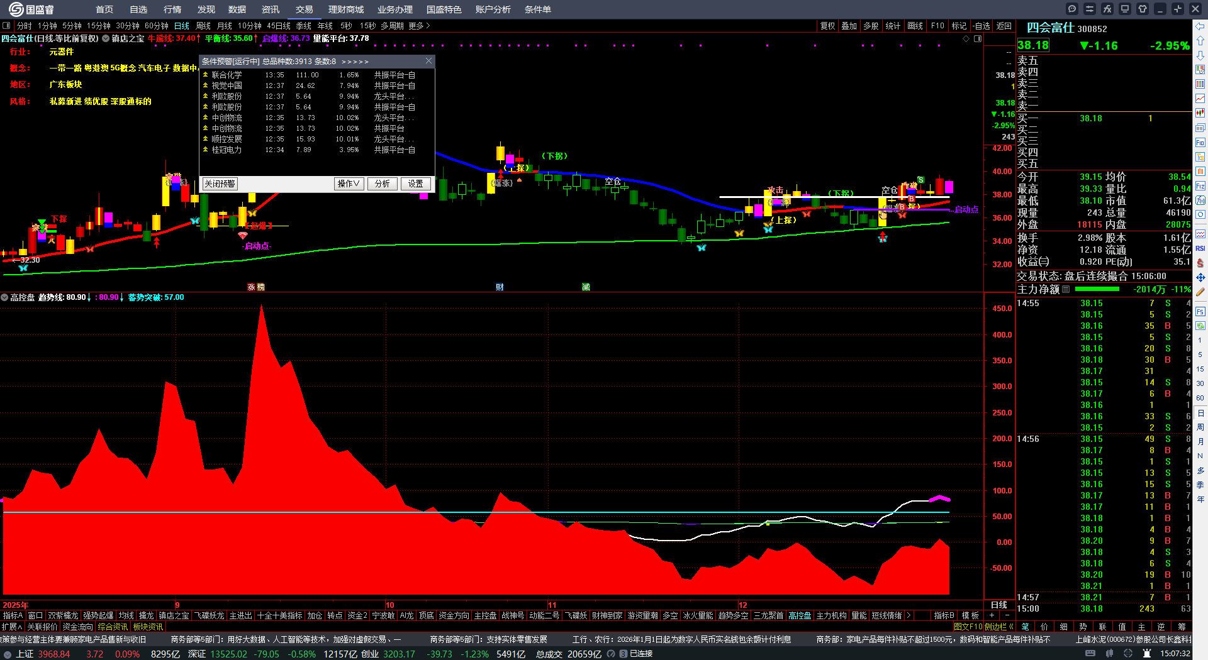1208x660 pixels.
Task: Switch to the 周线 weekly period tab
Action: click(203, 26)
